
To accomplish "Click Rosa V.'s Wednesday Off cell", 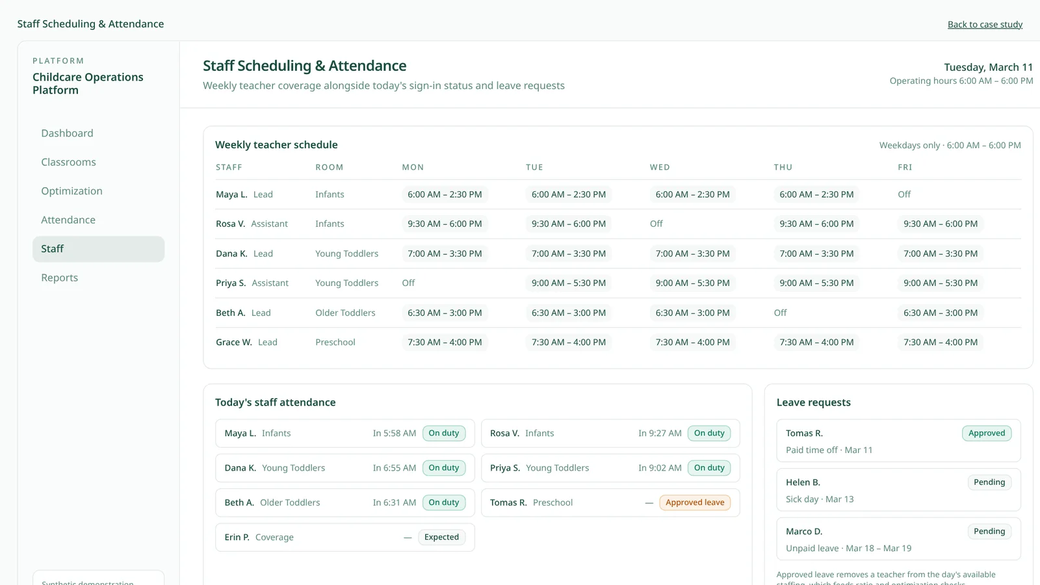I will pos(656,224).
